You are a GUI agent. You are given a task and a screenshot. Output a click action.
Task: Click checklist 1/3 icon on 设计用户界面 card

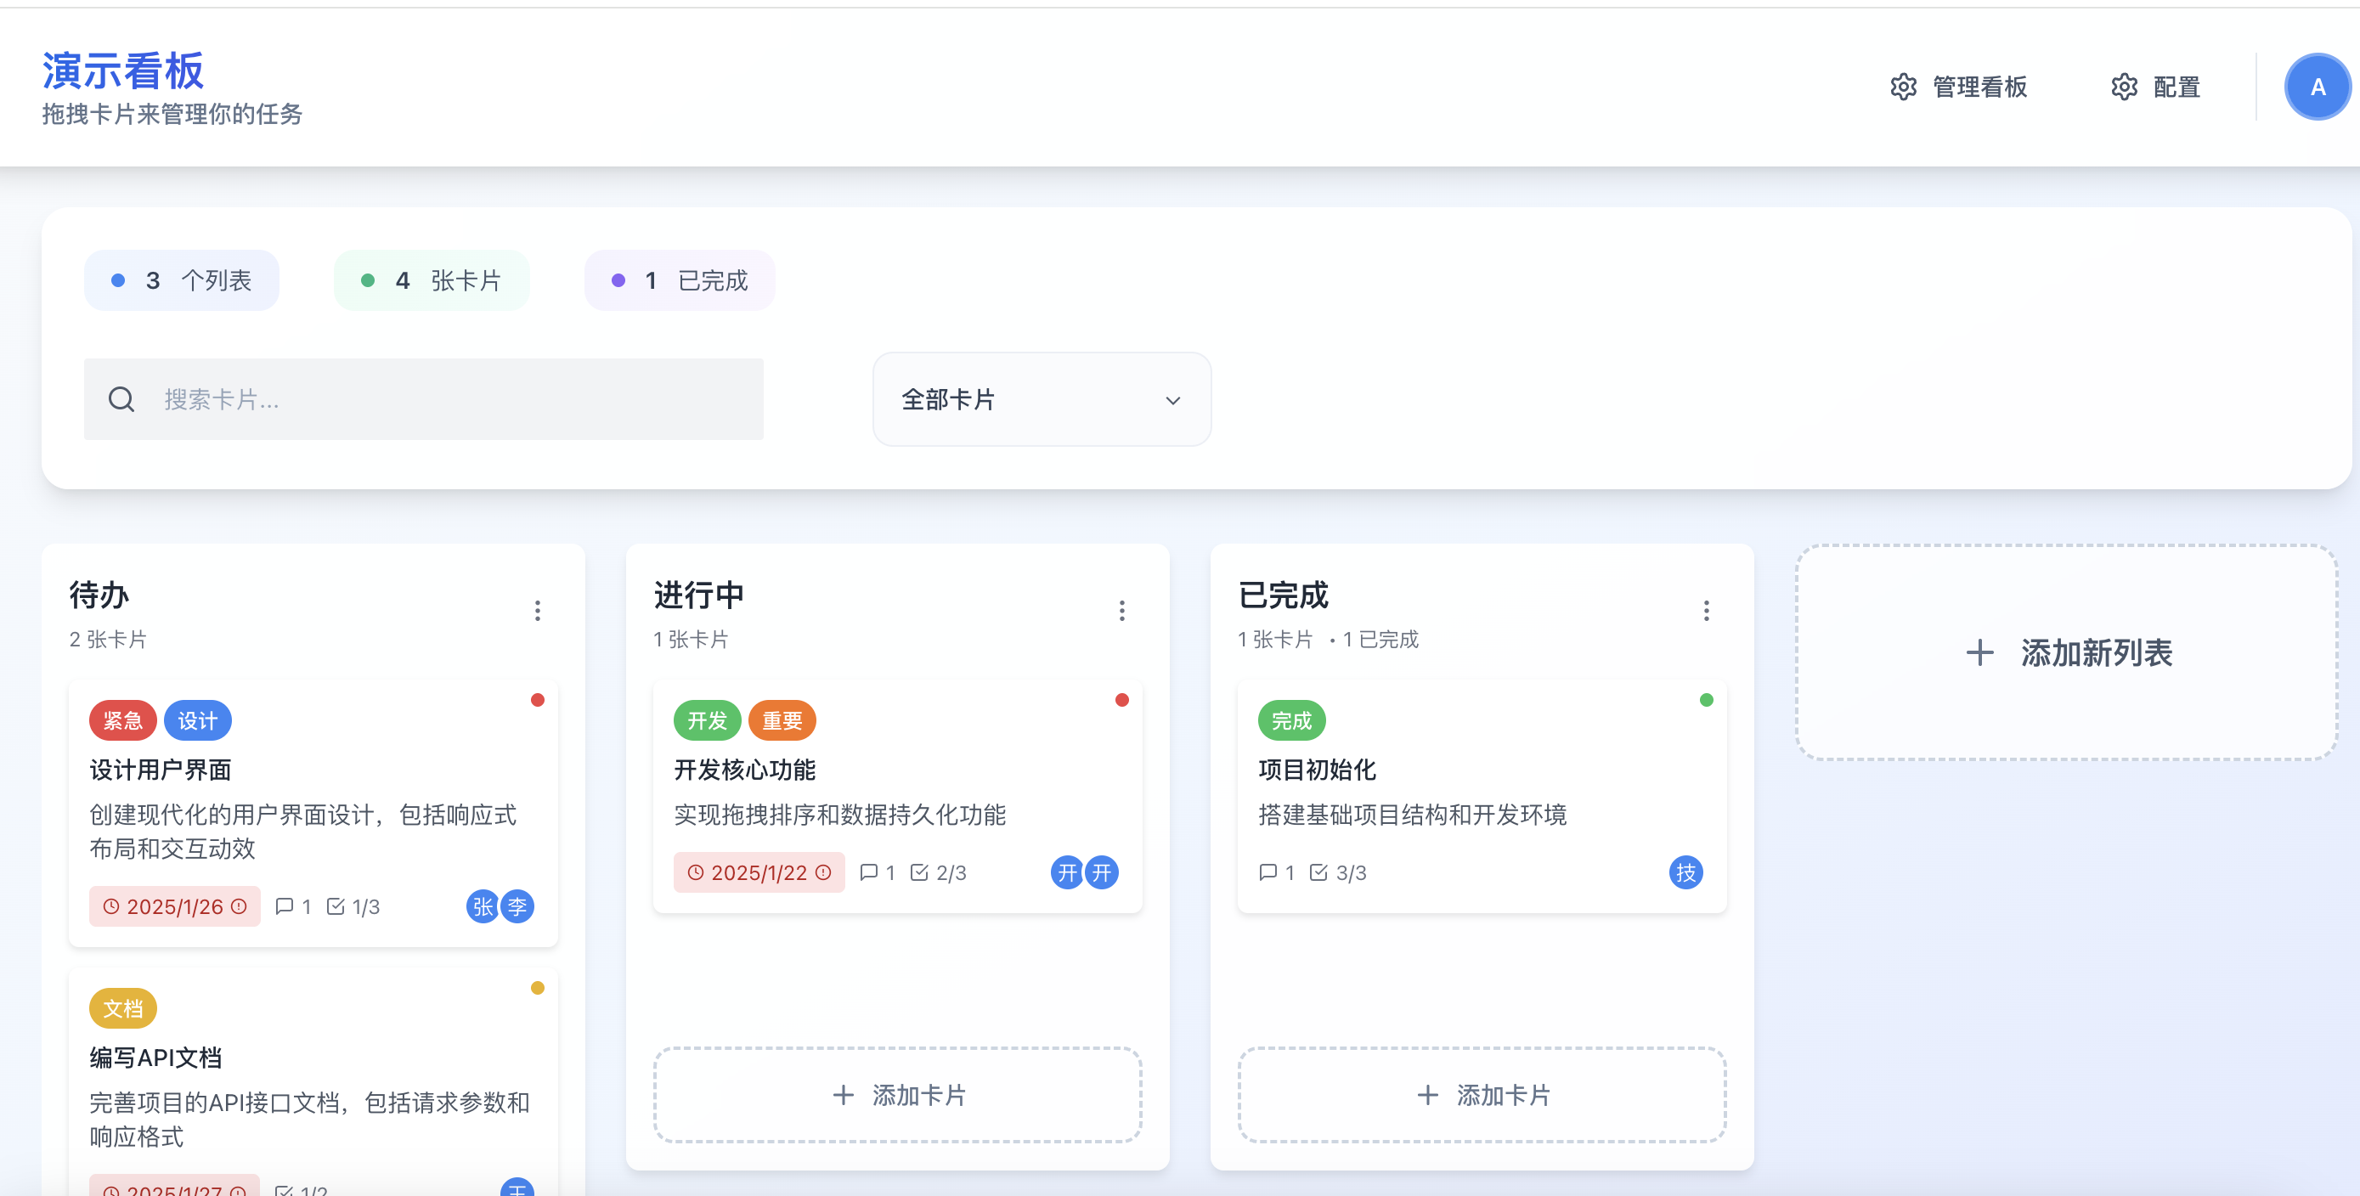pyautogui.click(x=336, y=906)
